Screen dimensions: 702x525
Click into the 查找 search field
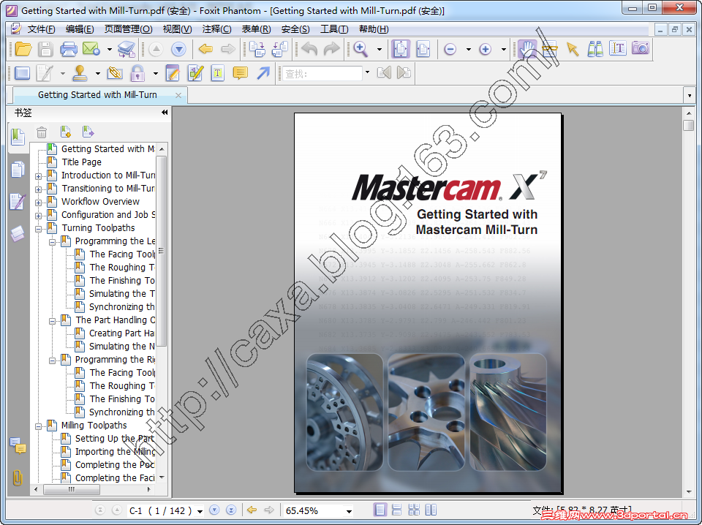tap(322, 73)
